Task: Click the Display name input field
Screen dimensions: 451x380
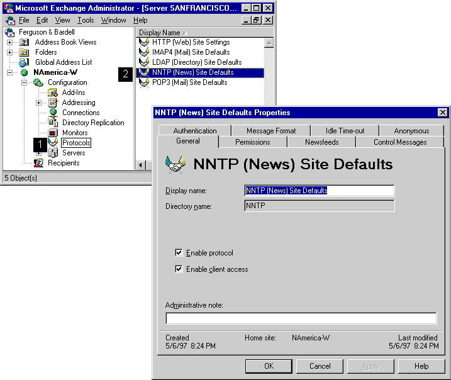Action: [320, 191]
